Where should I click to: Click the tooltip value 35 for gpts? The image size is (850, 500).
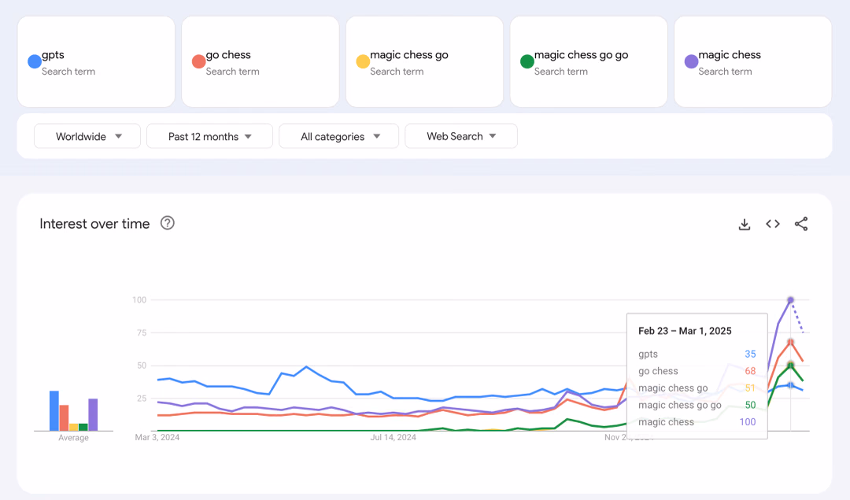(x=750, y=355)
